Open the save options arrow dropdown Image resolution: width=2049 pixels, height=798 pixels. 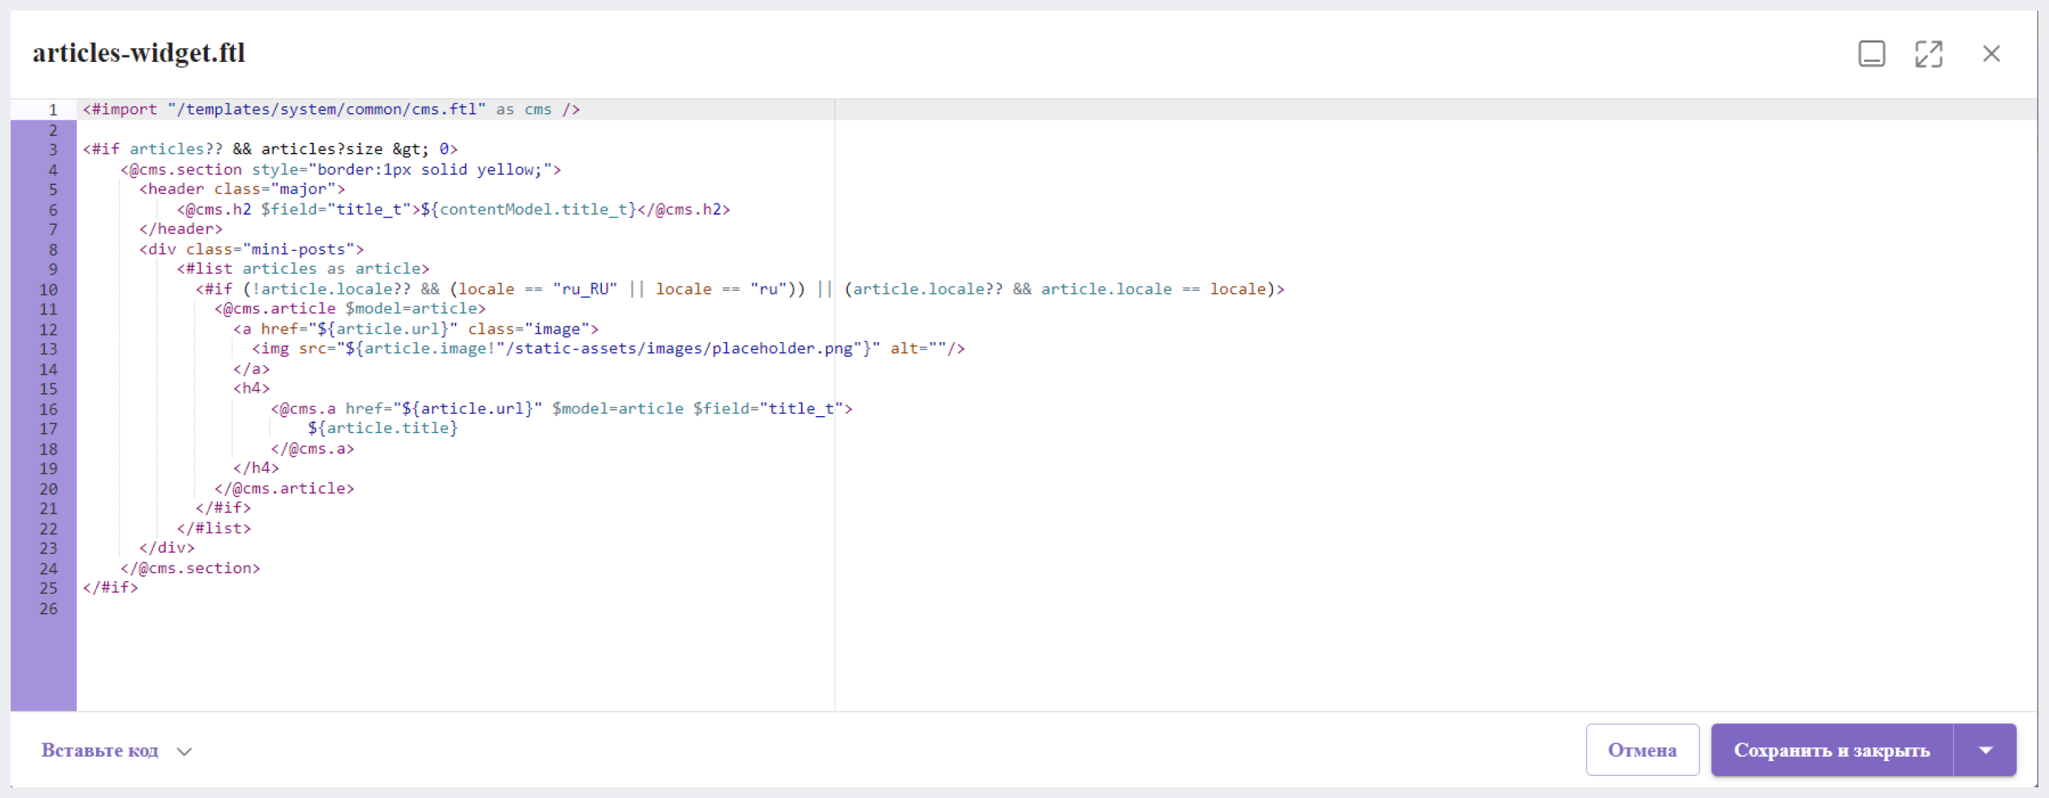(1984, 750)
